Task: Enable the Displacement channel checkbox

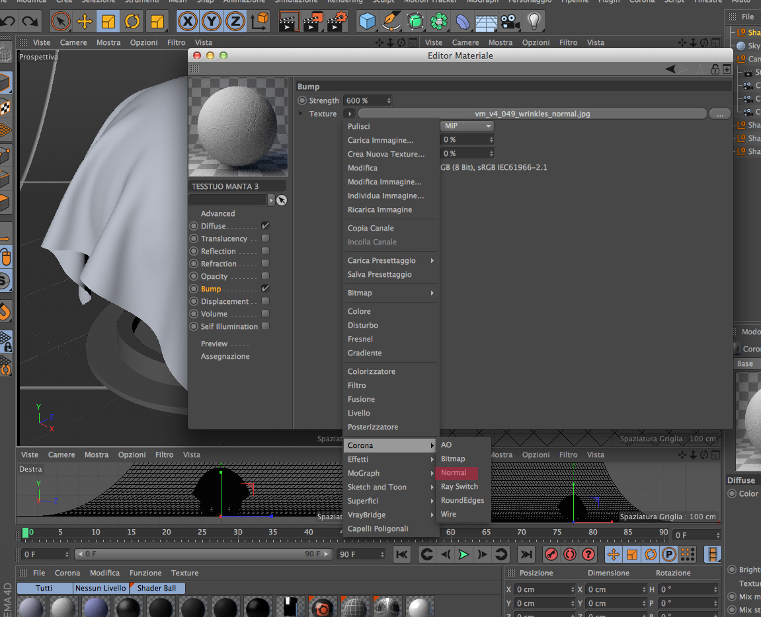Action: coord(265,301)
